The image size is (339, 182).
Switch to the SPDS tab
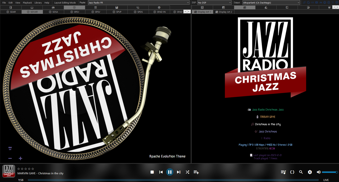138,12
